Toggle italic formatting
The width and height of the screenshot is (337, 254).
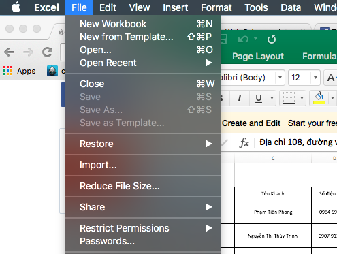pos(240,98)
